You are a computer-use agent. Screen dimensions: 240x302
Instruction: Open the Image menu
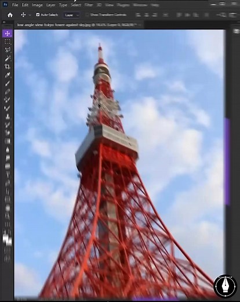37,5
